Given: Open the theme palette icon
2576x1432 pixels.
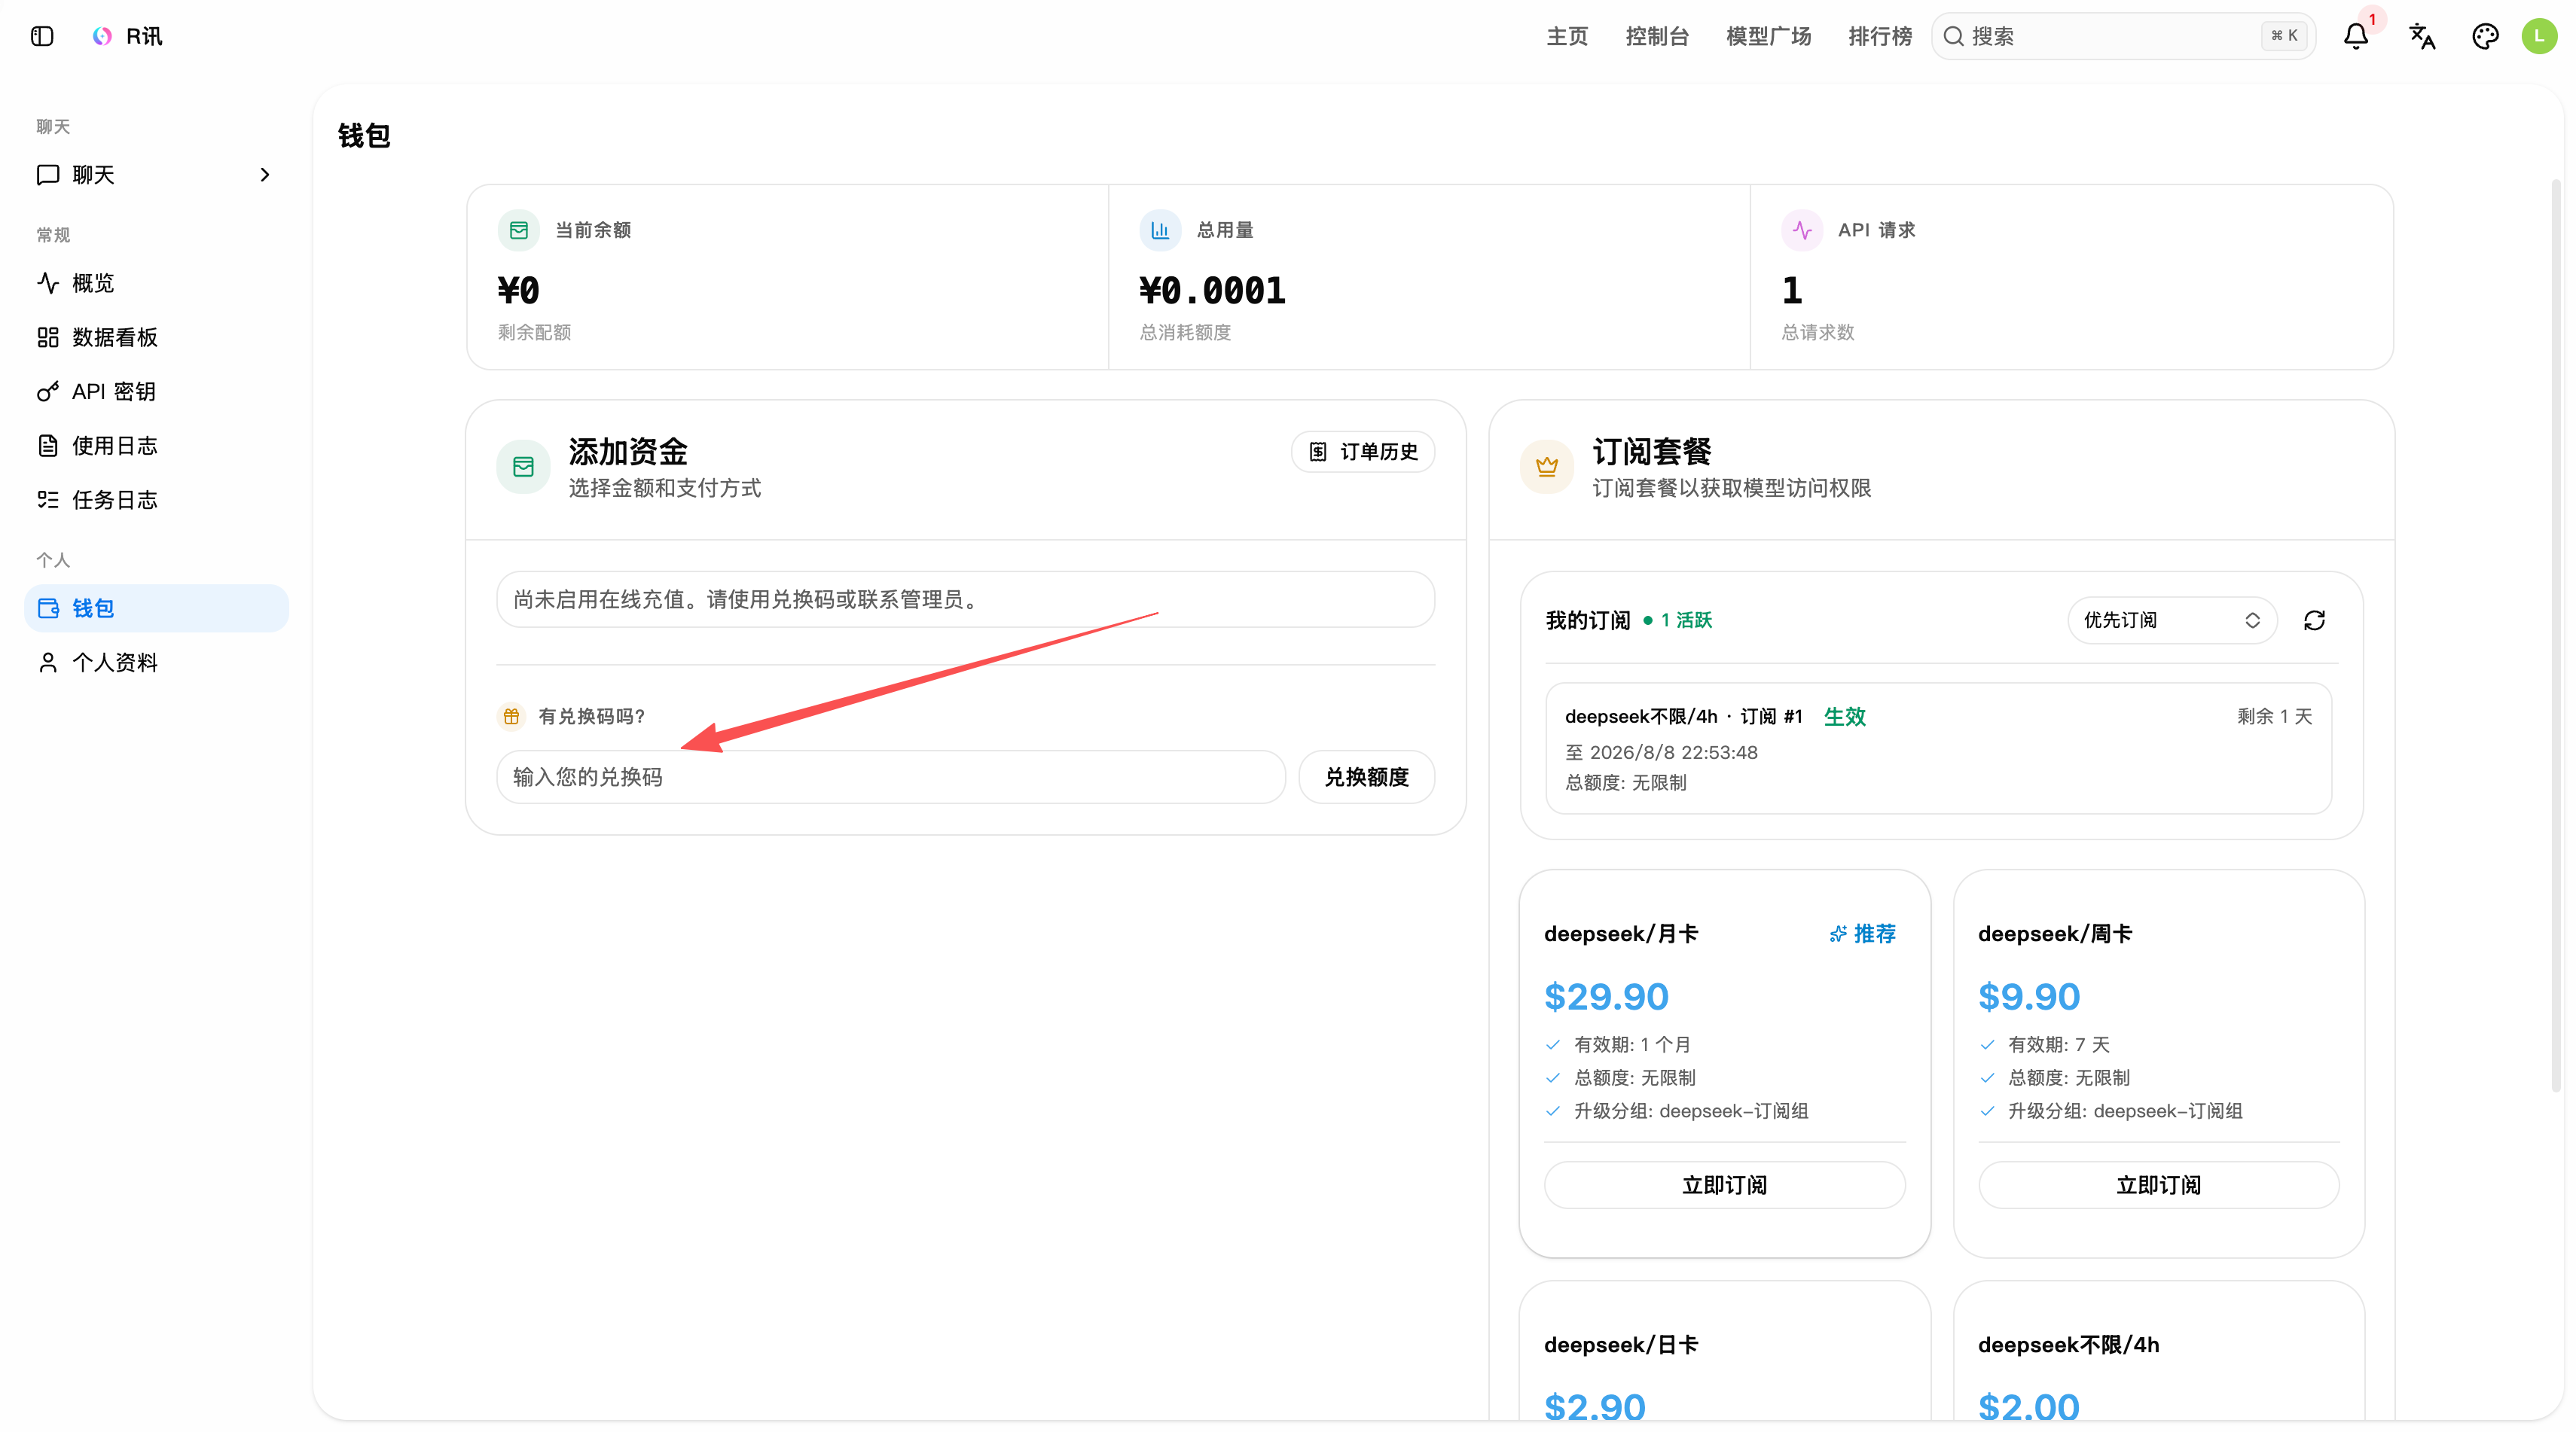Looking at the screenshot, I should point(2485,36).
